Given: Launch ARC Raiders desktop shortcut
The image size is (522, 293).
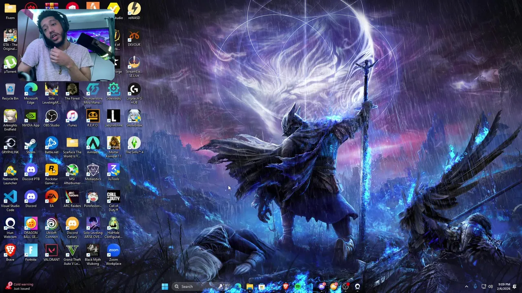Looking at the screenshot, I should click(72, 199).
